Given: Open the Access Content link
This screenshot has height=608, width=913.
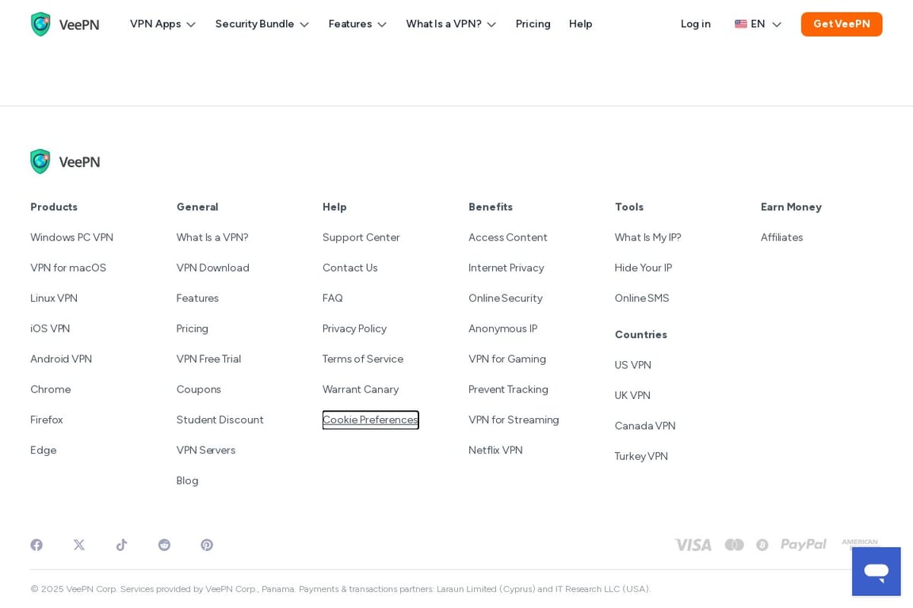Looking at the screenshot, I should (x=508, y=237).
